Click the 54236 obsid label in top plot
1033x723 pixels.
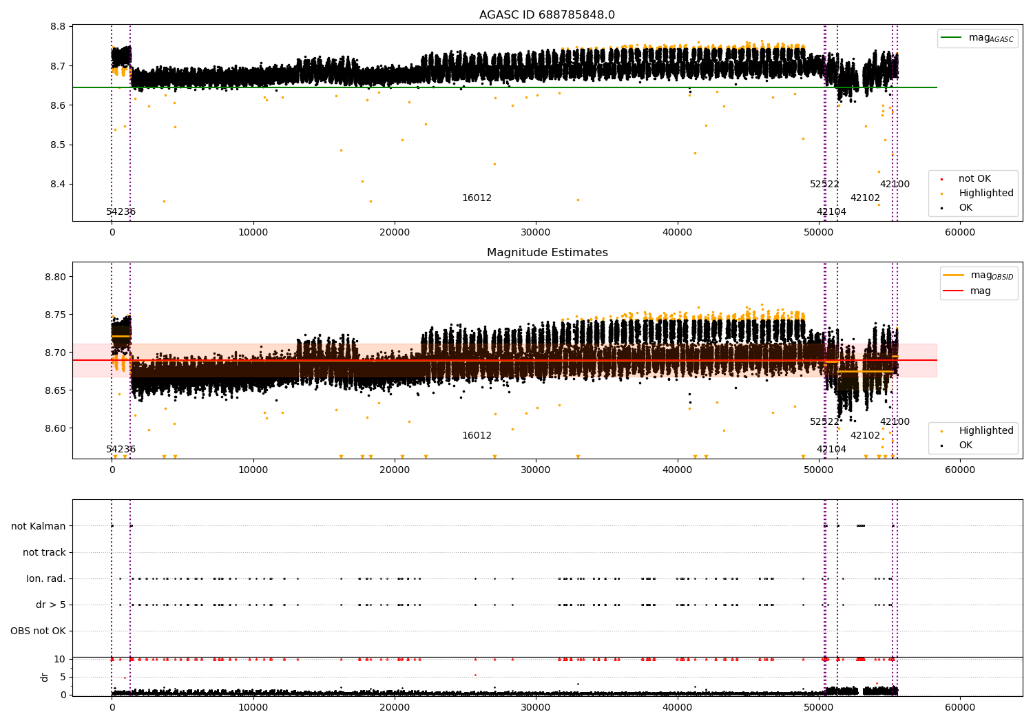(x=121, y=212)
